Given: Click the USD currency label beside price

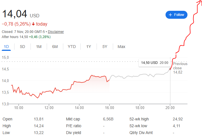Looking at the screenshot, I should click(34, 16).
